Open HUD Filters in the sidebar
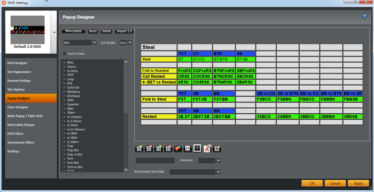Screen dimensions: 374x192 click(31, 133)
